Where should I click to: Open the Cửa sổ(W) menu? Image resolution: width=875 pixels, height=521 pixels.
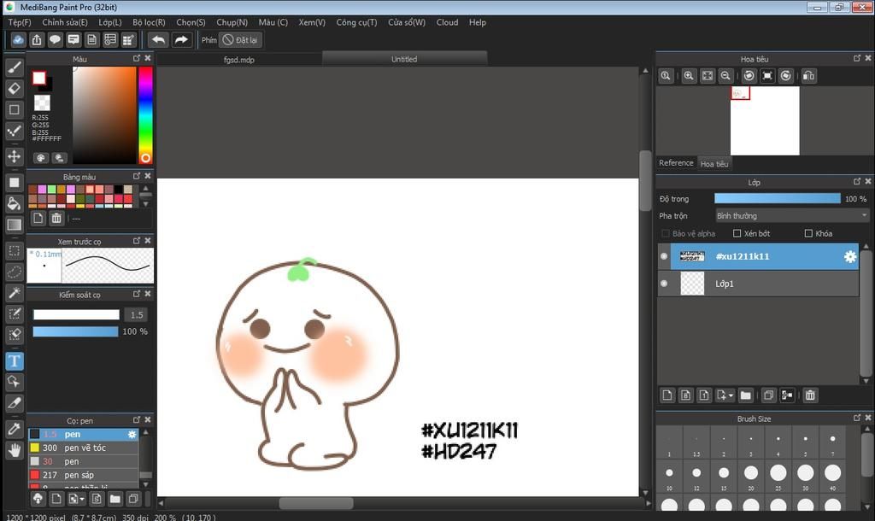[407, 22]
